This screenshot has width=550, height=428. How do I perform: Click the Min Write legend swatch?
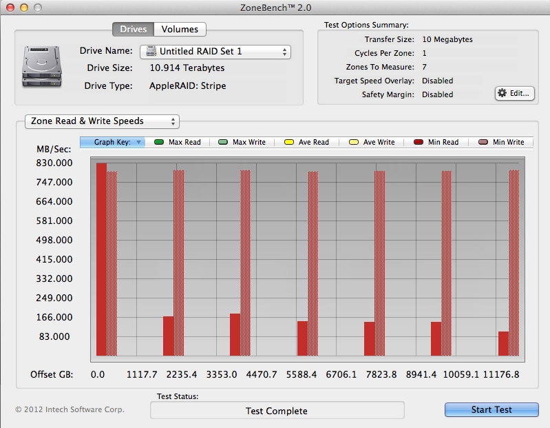click(x=483, y=142)
